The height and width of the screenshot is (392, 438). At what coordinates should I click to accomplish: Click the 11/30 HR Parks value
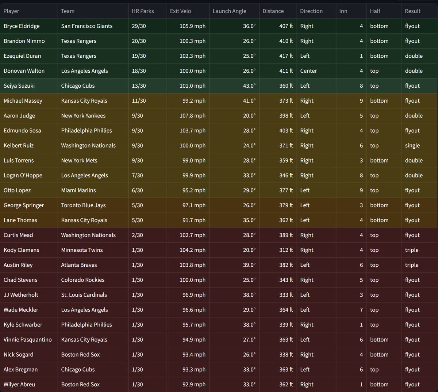[x=139, y=101]
